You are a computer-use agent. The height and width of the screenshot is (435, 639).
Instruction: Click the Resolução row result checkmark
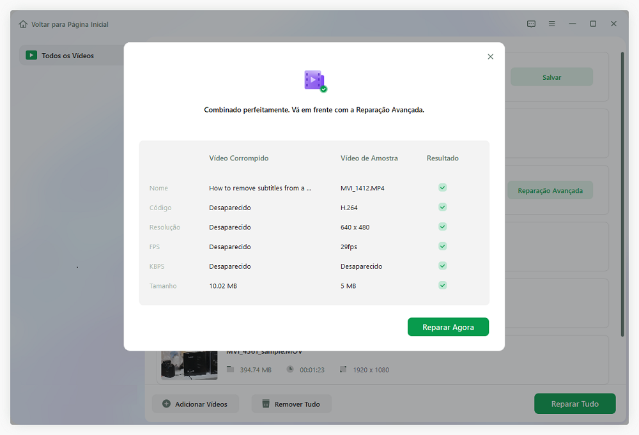[443, 227]
